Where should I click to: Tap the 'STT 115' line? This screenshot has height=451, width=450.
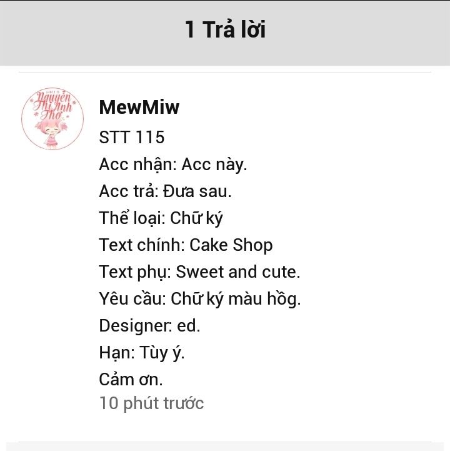click(132, 137)
